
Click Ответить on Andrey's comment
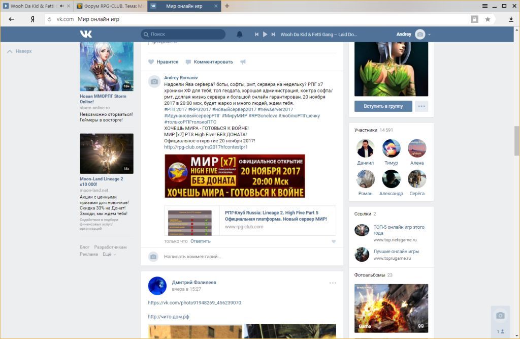200,241
